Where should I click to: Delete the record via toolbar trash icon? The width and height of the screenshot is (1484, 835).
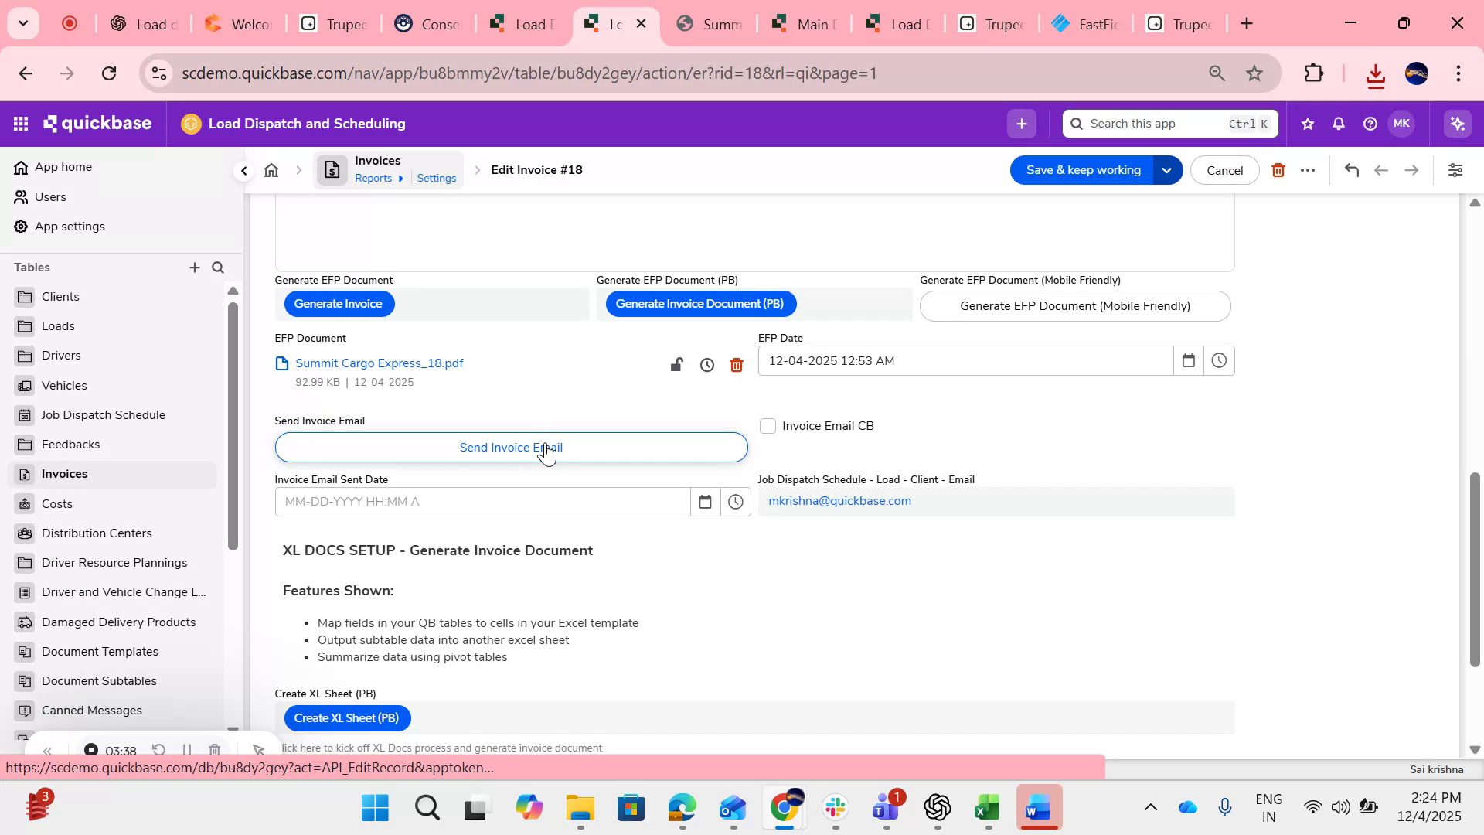click(1278, 169)
